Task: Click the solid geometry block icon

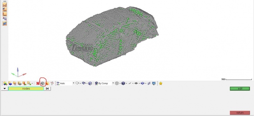Action: click(90, 83)
